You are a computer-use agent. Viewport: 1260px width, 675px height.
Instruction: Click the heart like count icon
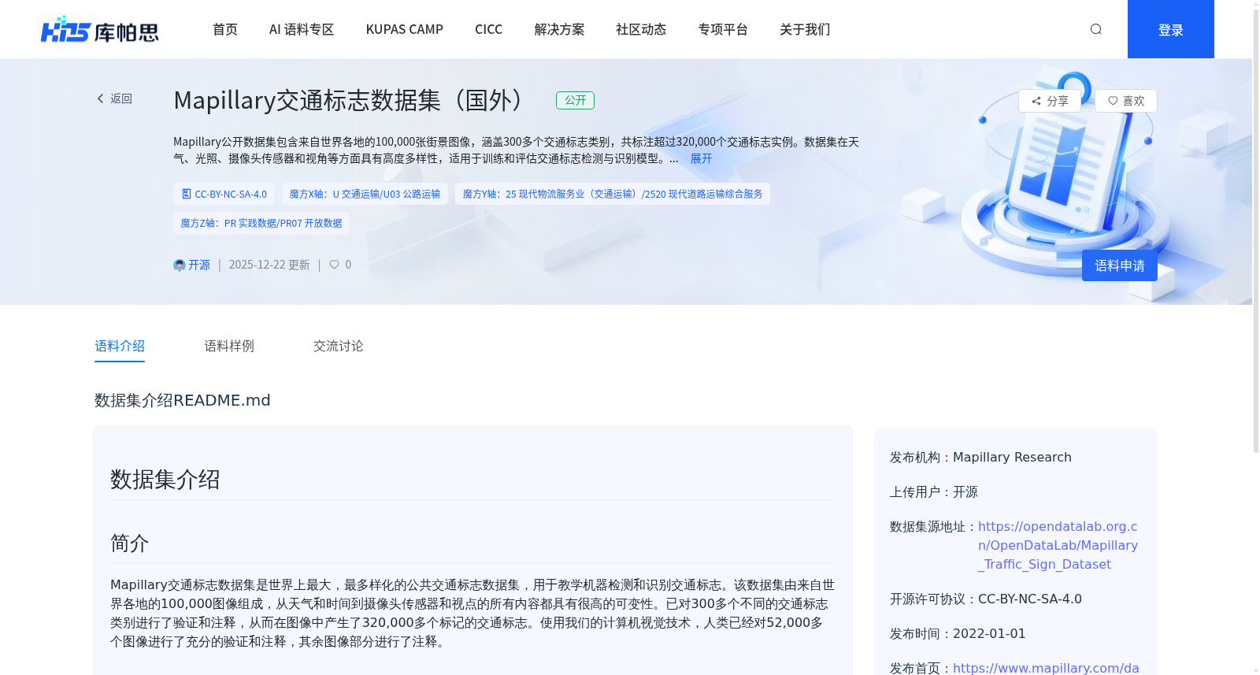(334, 265)
